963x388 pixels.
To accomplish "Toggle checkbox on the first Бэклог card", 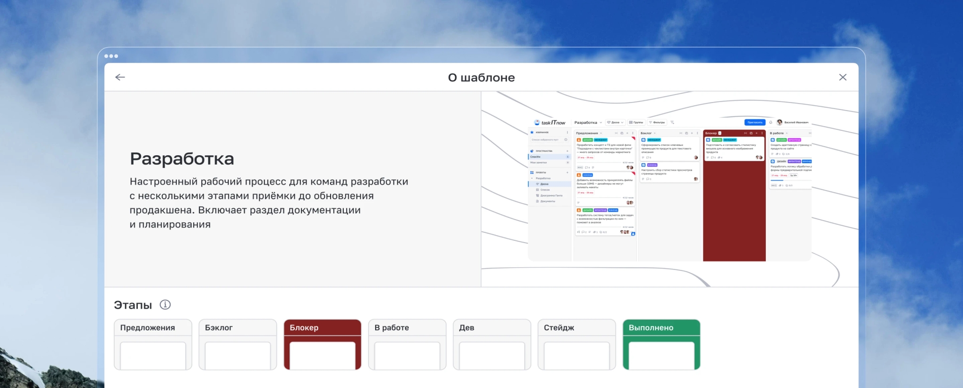I will coord(643,140).
